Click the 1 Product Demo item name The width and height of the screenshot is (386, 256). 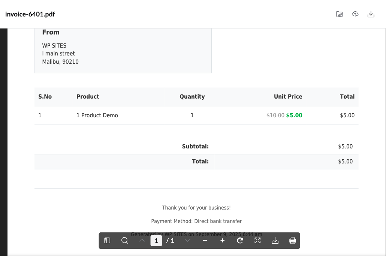click(x=97, y=115)
